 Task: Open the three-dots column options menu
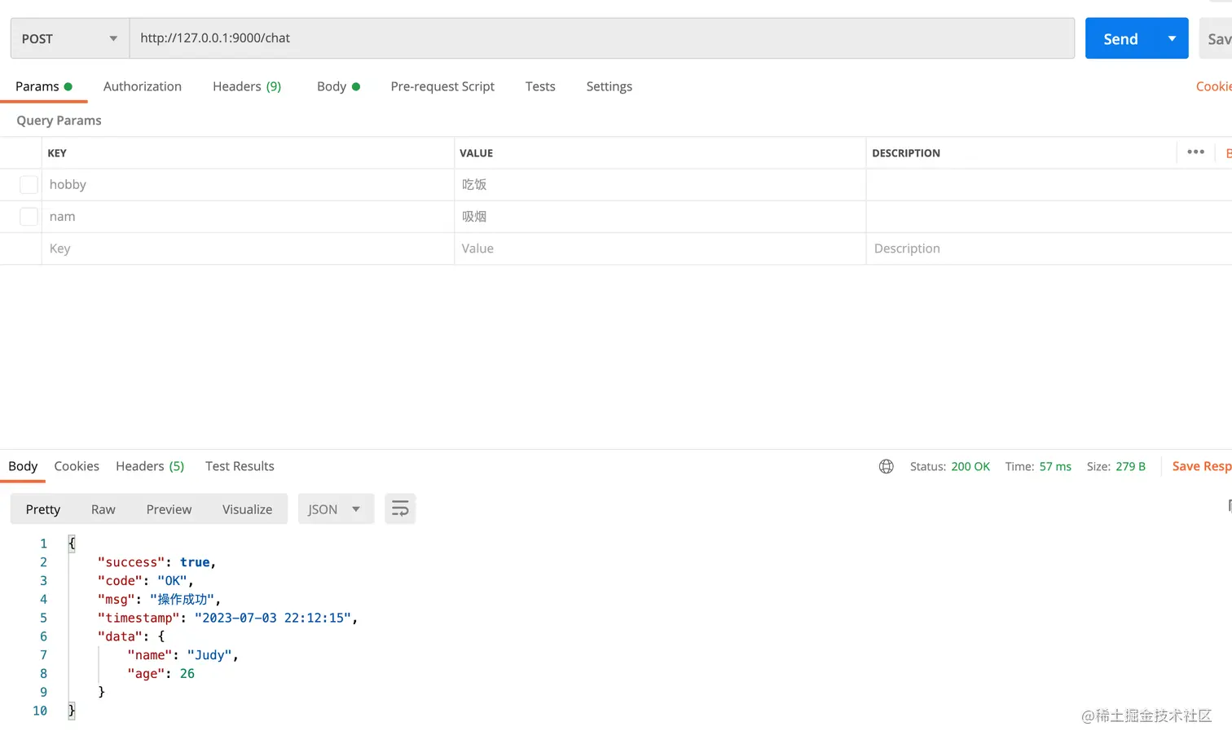click(1195, 152)
